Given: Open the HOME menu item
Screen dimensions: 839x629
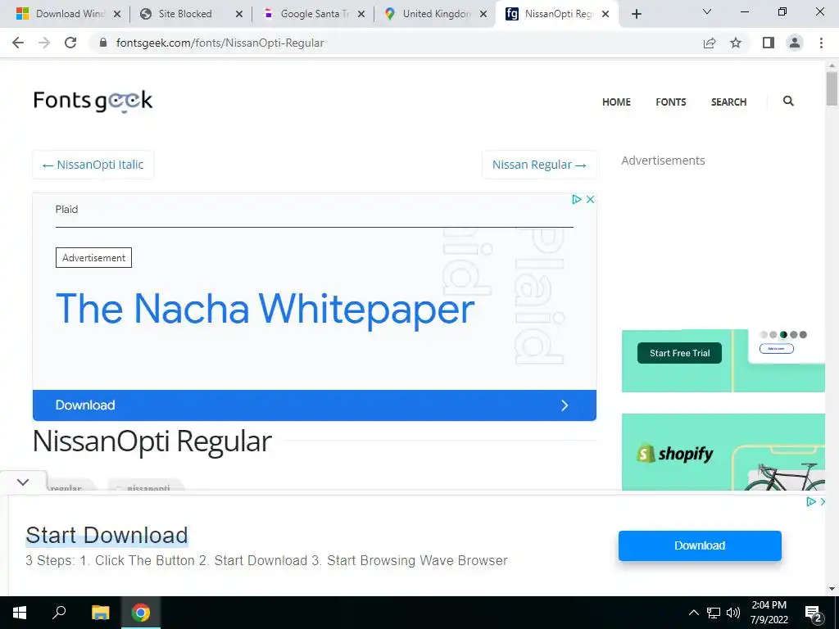Looking at the screenshot, I should point(616,102).
